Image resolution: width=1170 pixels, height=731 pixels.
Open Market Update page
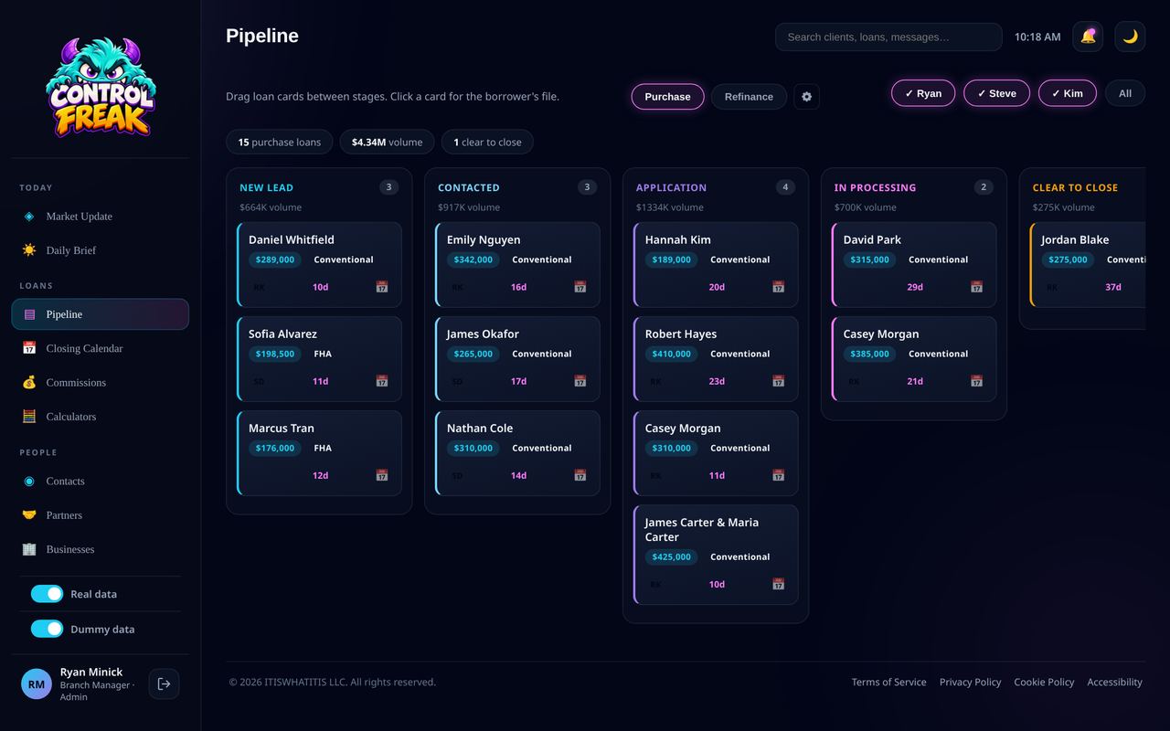point(101,217)
